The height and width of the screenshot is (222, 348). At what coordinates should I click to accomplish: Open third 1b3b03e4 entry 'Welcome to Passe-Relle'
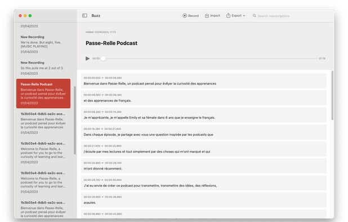pyautogui.click(x=43, y=182)
